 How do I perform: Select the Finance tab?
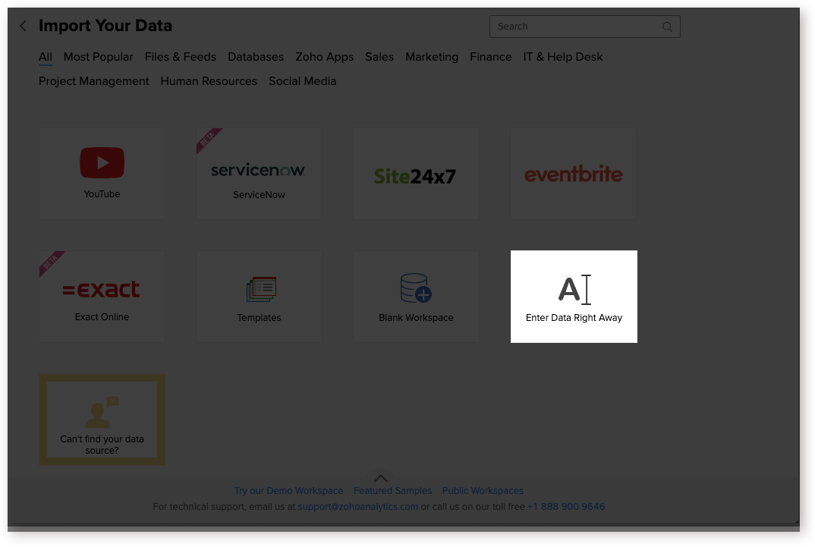pyautogui.click(x=491, y=57)
